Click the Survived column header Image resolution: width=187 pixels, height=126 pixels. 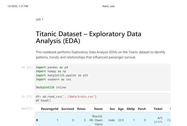[68, 109]
